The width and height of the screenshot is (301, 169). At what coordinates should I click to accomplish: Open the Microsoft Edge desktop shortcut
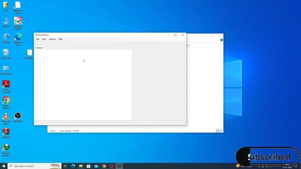point(18,39)
